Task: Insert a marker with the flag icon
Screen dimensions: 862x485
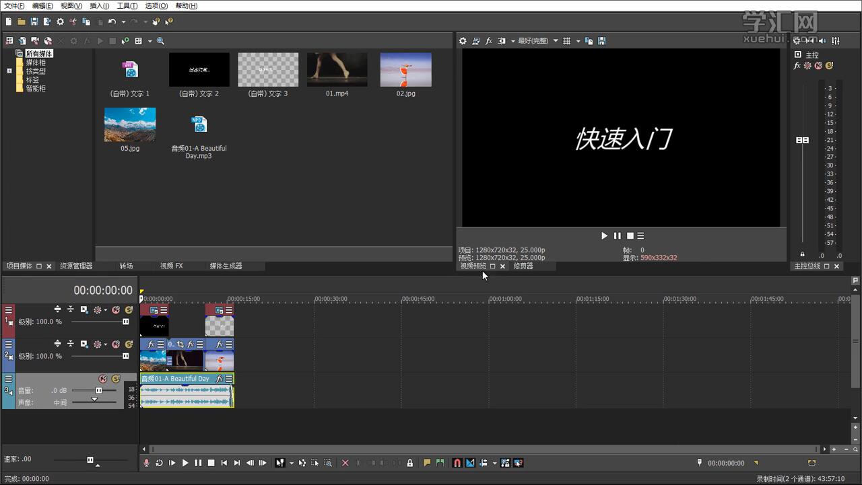Action: (x=427, y=463)
